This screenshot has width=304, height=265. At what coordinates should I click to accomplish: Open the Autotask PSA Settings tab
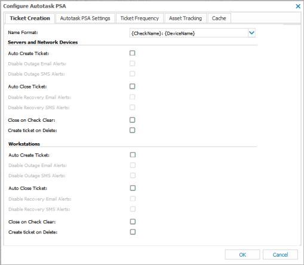tap(85, 19)
